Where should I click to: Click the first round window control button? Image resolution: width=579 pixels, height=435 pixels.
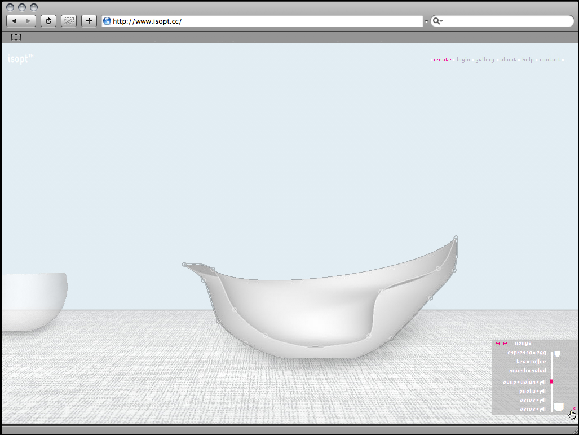[x=10, y=7]
